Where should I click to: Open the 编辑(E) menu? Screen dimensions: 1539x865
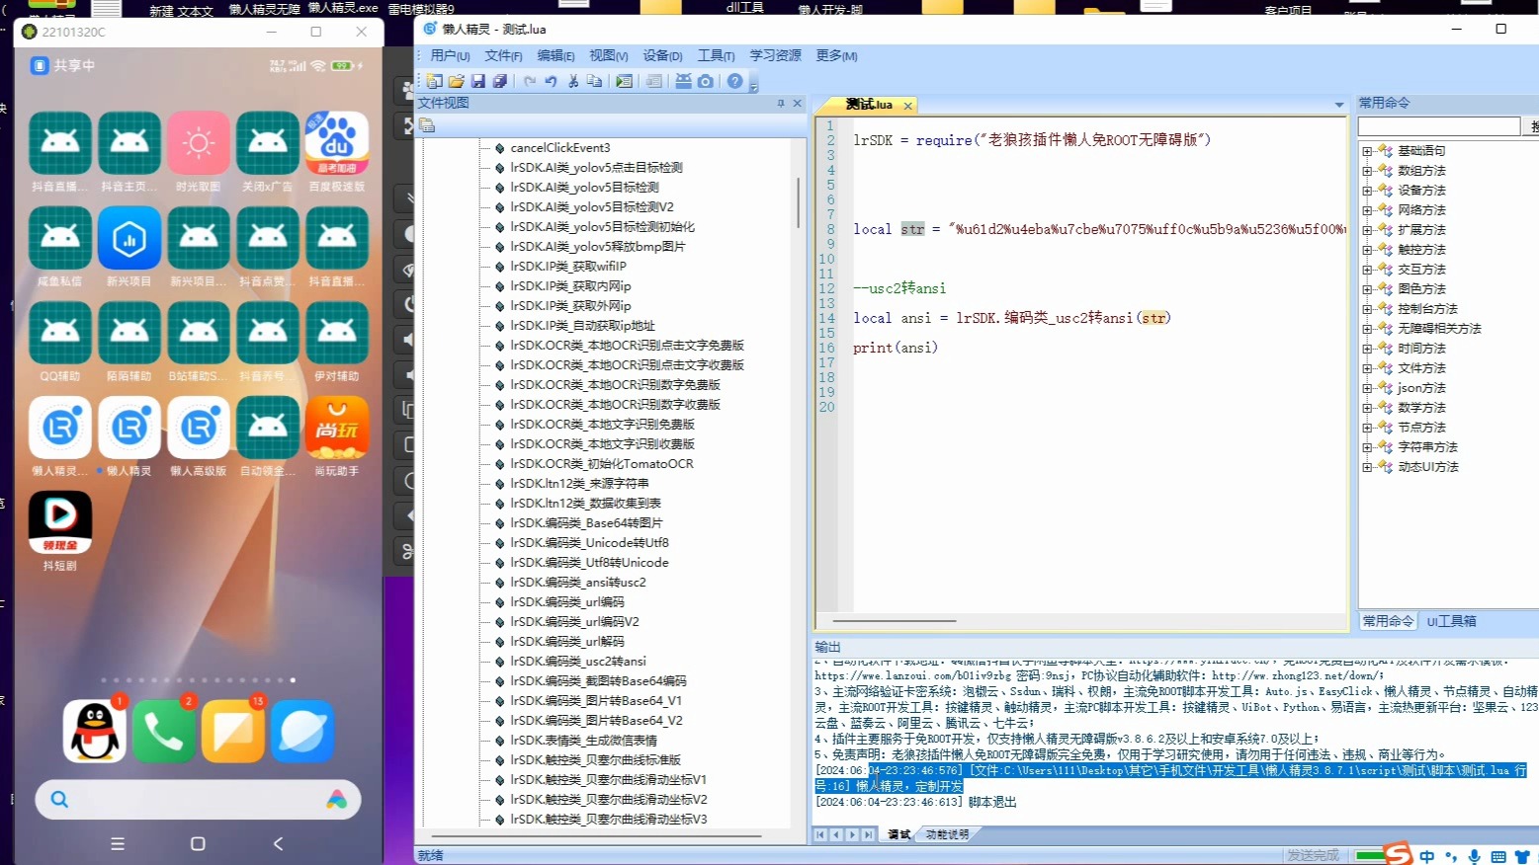[x=556, y=56]
